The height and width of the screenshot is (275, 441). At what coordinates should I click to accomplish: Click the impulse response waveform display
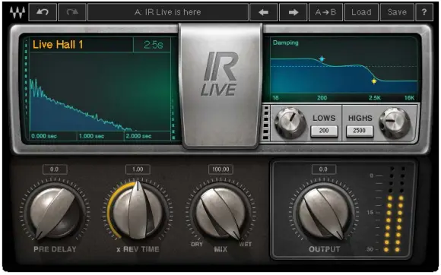(x=100, y=92)
